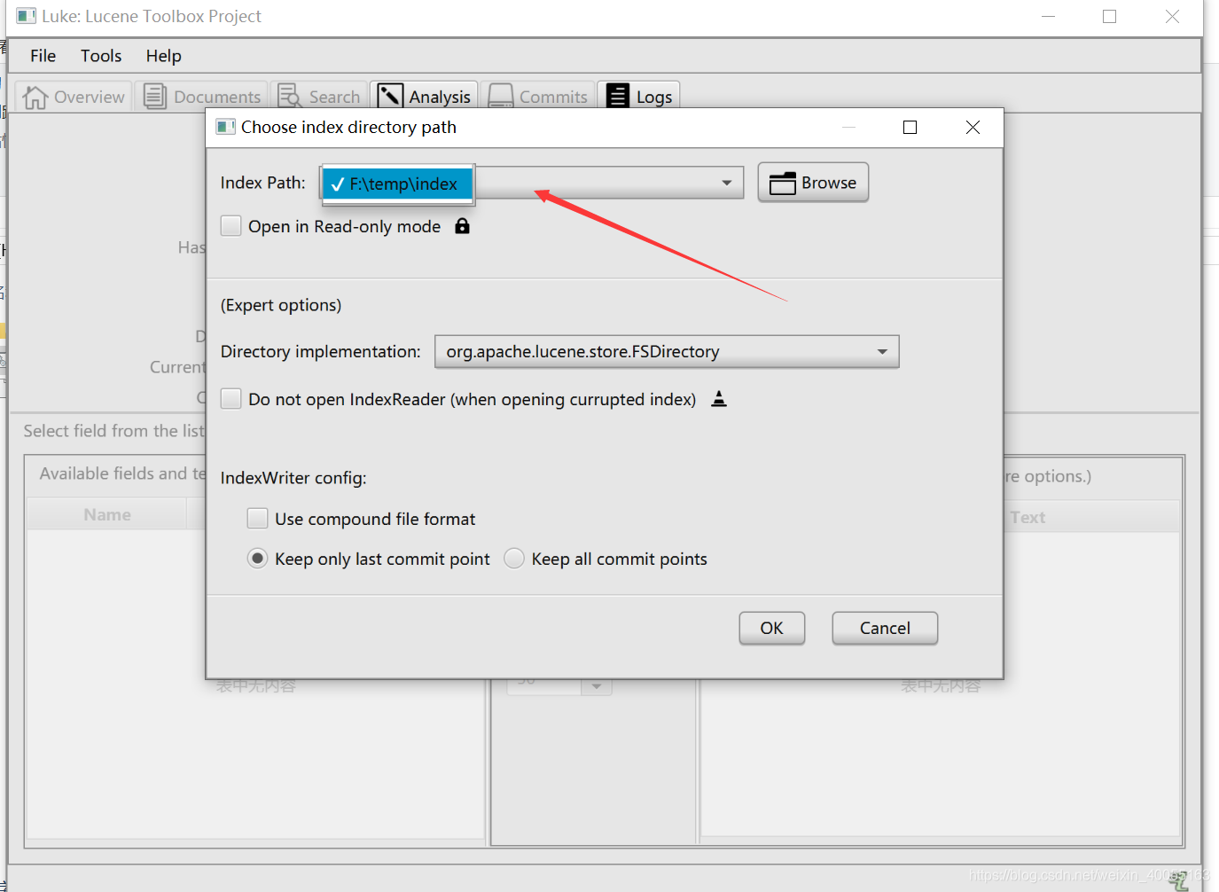
Task: Choose F:\temp\index from the path list
Action: pos(398,184)
